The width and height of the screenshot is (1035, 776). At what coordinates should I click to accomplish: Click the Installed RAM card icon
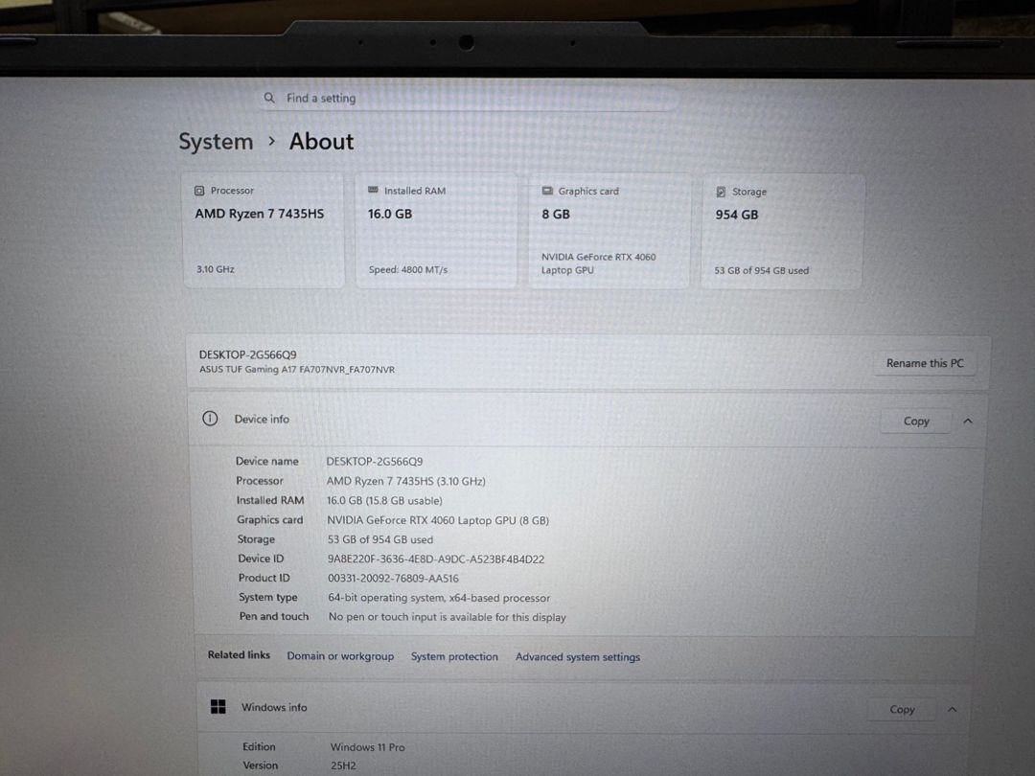pos(373,190)
